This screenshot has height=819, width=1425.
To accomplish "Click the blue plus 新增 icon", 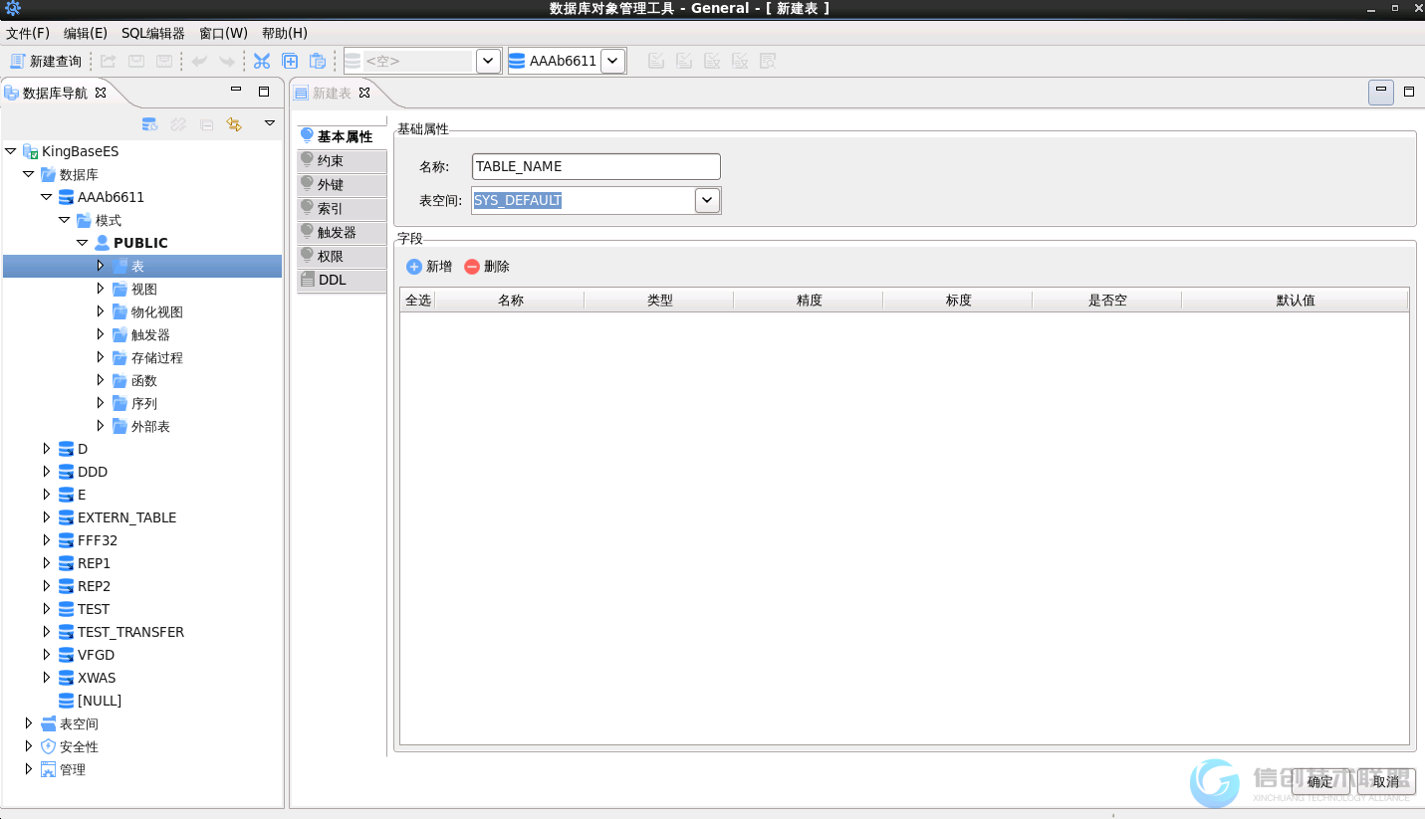I will [x=414, y=267].
